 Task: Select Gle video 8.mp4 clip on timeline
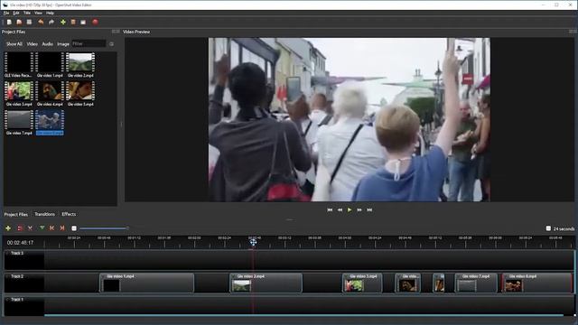point(536,283)
